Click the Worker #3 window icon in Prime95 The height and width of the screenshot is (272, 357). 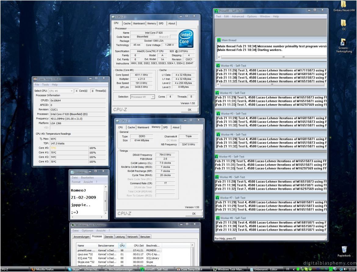point(218,114)
